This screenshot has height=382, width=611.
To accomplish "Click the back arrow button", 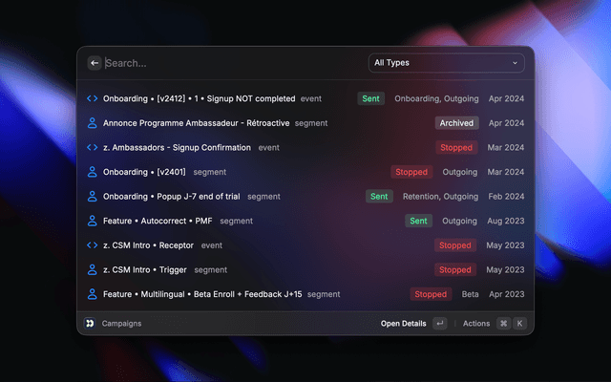I will tap(95, 63).
